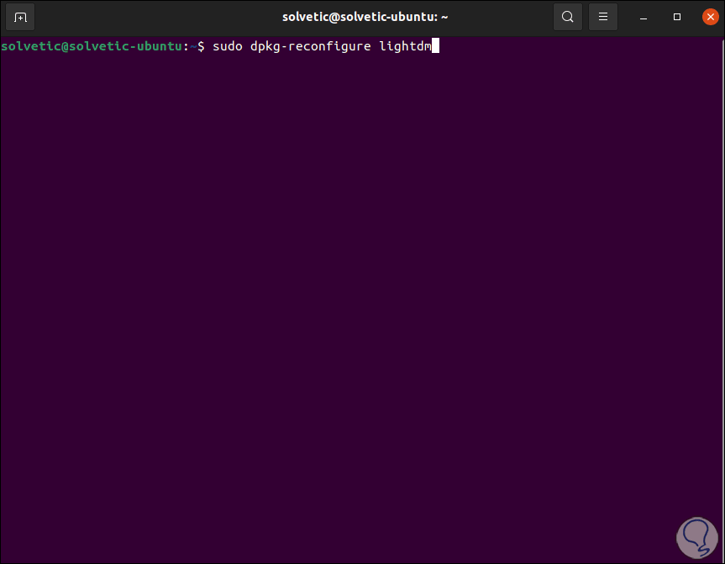Select the new tab icon at top left

pyautogui.click(x=18, y=16)
